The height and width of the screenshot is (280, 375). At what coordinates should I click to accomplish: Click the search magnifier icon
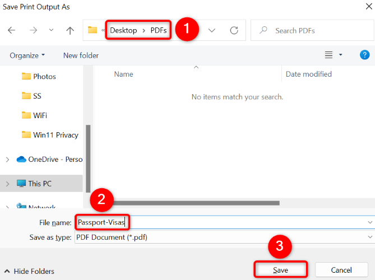coord(263,30)
